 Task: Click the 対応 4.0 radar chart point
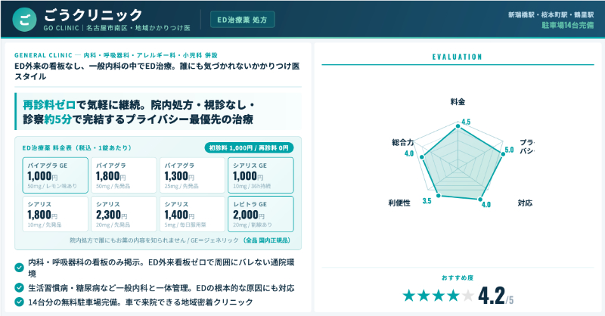(x=480, y=198)
